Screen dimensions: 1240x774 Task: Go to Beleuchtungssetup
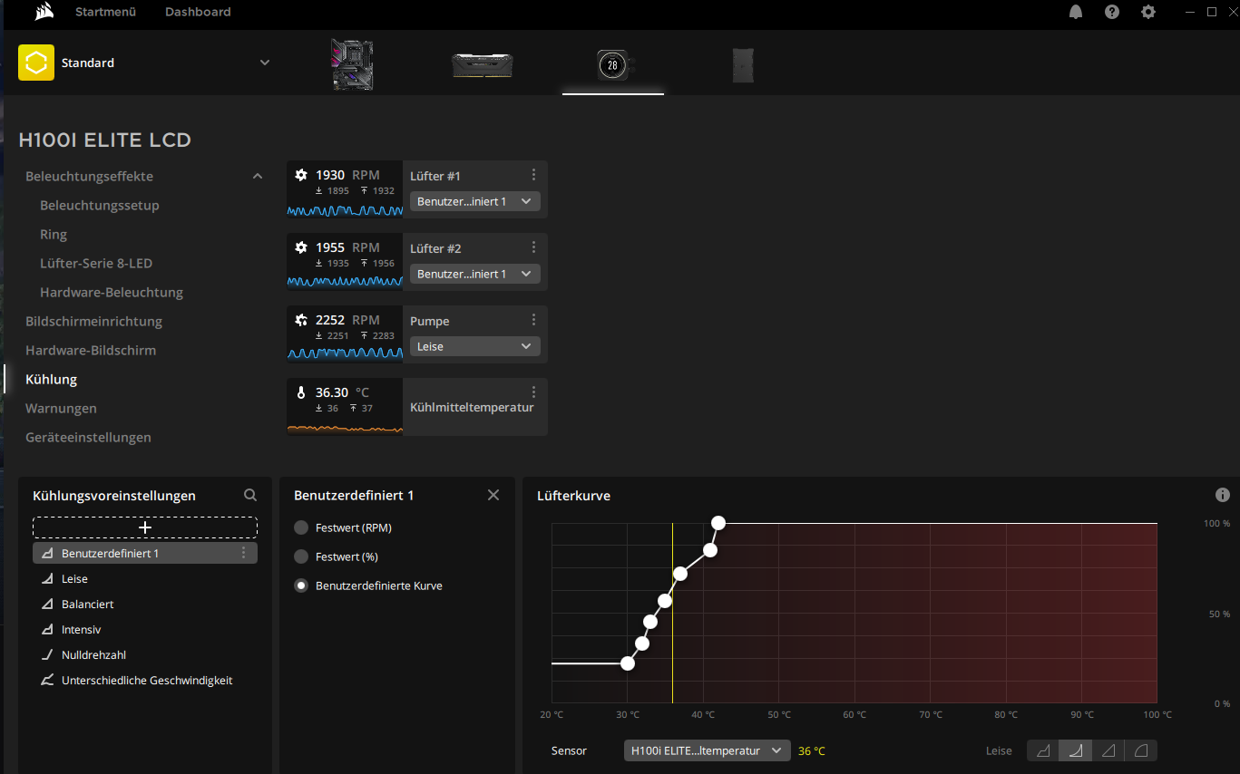pos(100,205)
